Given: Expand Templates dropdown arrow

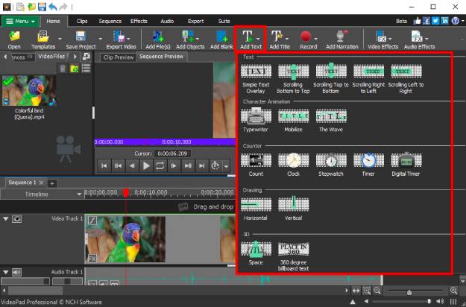Looking at the screenshot, I should 60,39.
